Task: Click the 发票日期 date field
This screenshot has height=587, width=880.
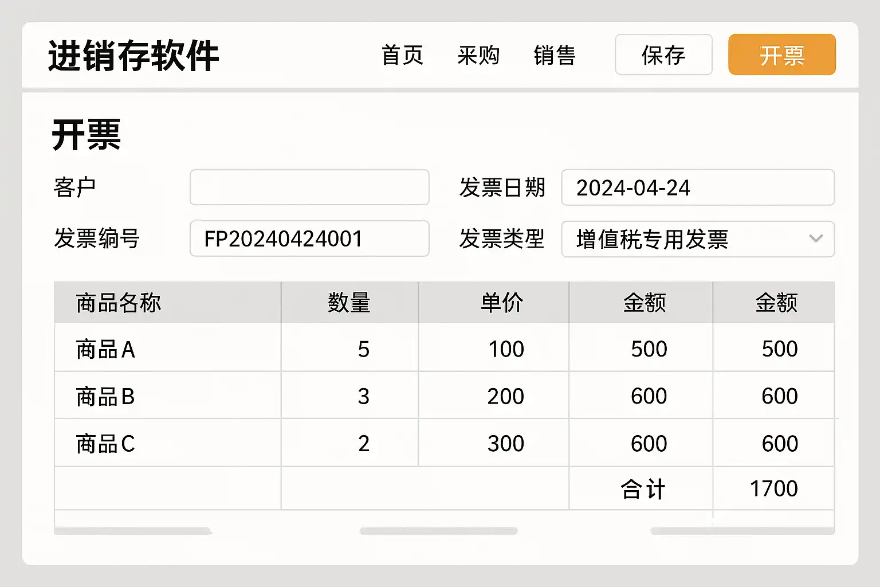Action: point(697,187)
